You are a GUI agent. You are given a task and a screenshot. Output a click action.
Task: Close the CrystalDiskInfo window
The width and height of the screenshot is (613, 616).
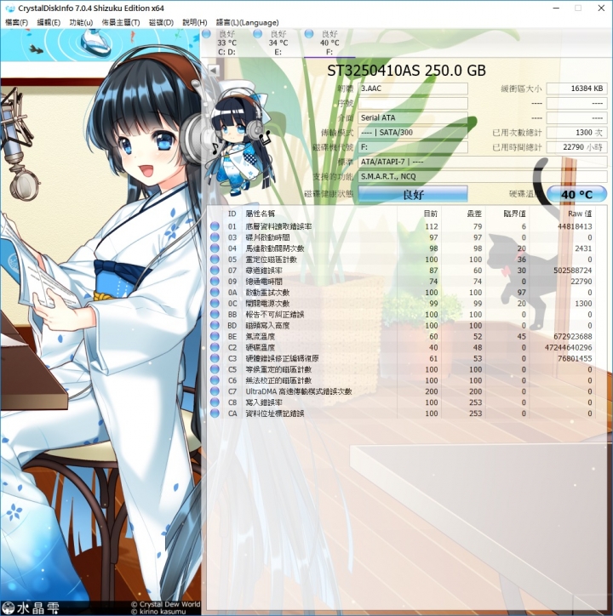[x=601, y=9]
